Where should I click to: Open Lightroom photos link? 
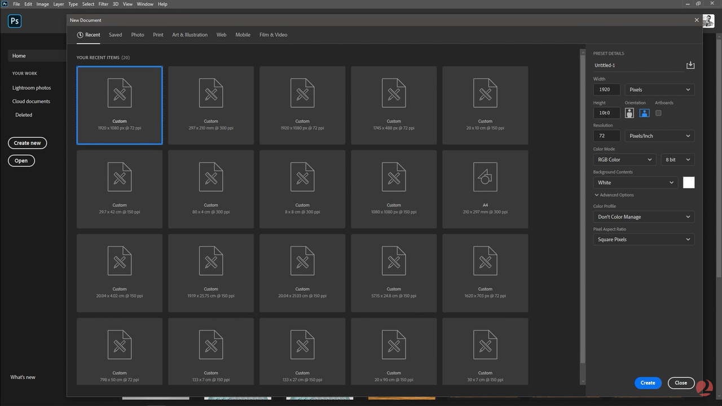[32, 88]
